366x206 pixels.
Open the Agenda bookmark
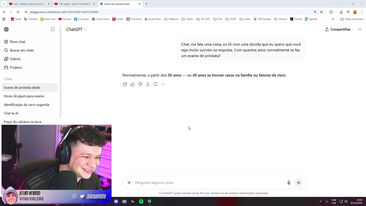click(x=311, y=19)
